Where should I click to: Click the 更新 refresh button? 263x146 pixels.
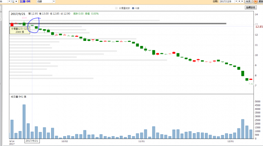click(x=258, y=1)
